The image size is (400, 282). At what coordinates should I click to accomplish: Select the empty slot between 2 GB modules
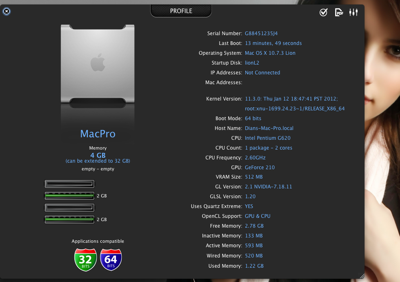point(69,208)
